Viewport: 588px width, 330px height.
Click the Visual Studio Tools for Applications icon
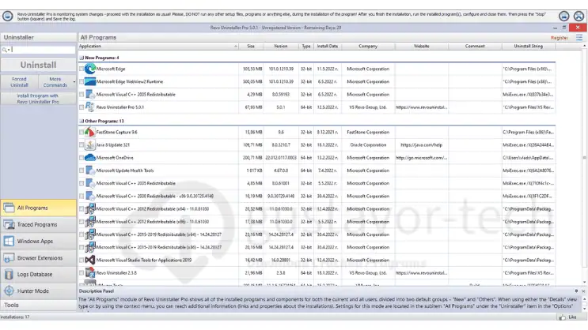90,260
